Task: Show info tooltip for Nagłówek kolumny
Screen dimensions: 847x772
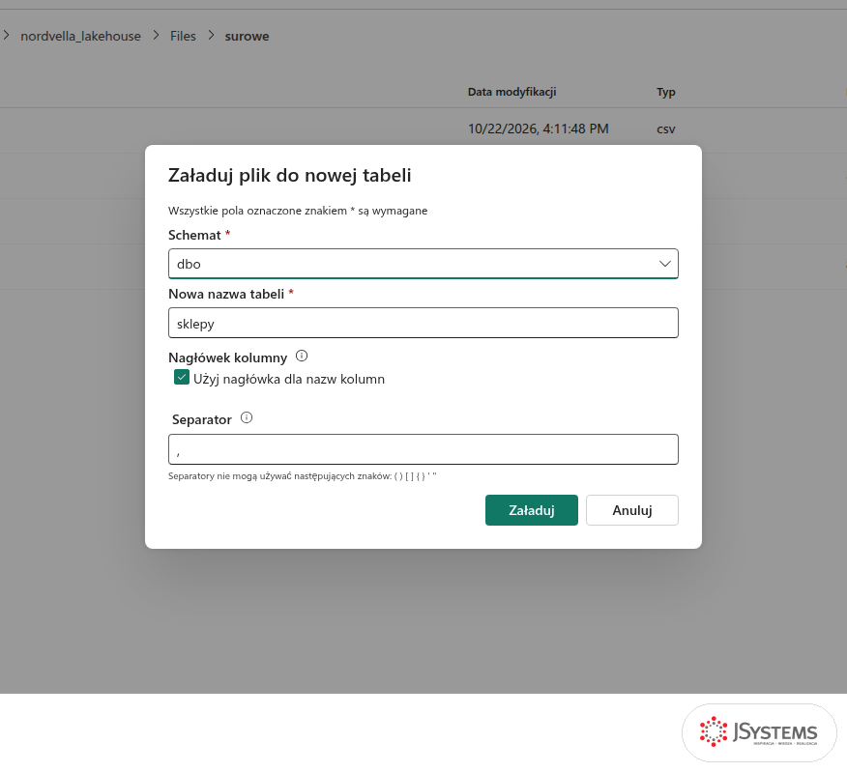Action: tap(302, 357)
